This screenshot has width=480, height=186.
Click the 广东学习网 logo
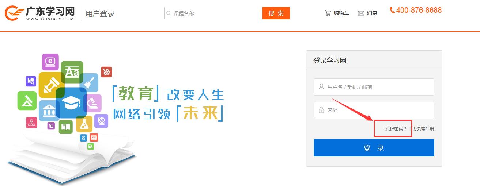pos(39,13)
